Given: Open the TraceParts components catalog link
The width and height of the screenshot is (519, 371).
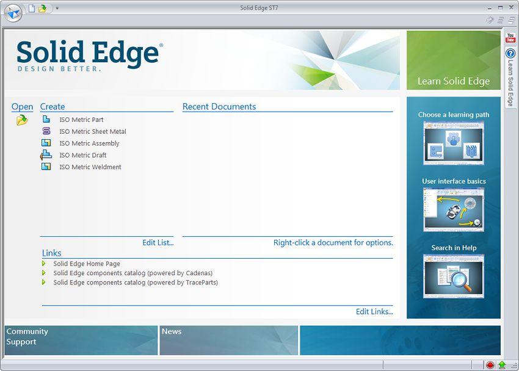Looking at the screenshot, I should tap(136, 283).
